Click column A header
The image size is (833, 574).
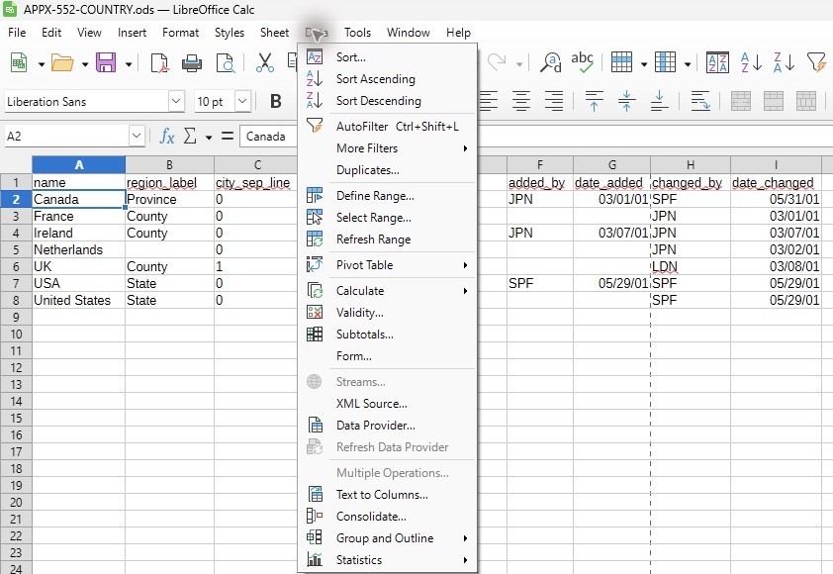[78, 164]
